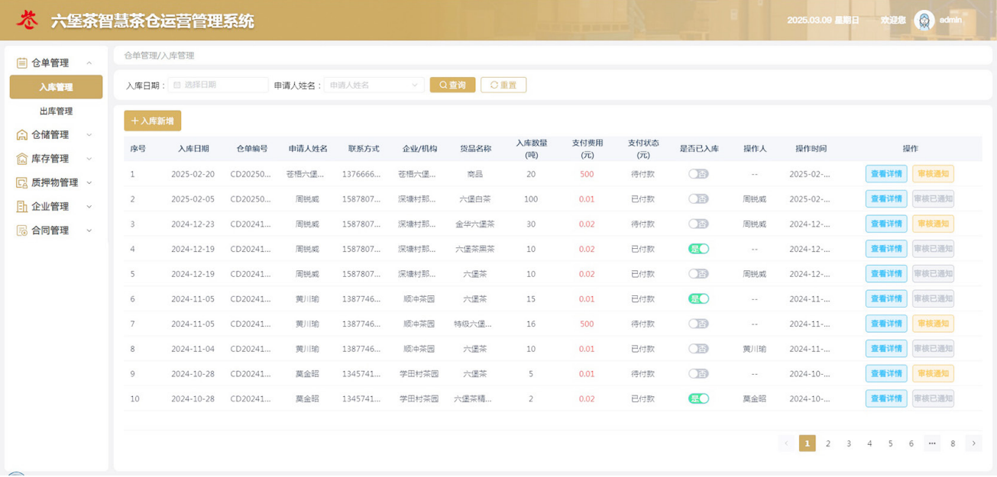Toggle 是否已入库 switch for row 10
The width and height of the screenshot is (997, 477).
(x=698, y=398)
